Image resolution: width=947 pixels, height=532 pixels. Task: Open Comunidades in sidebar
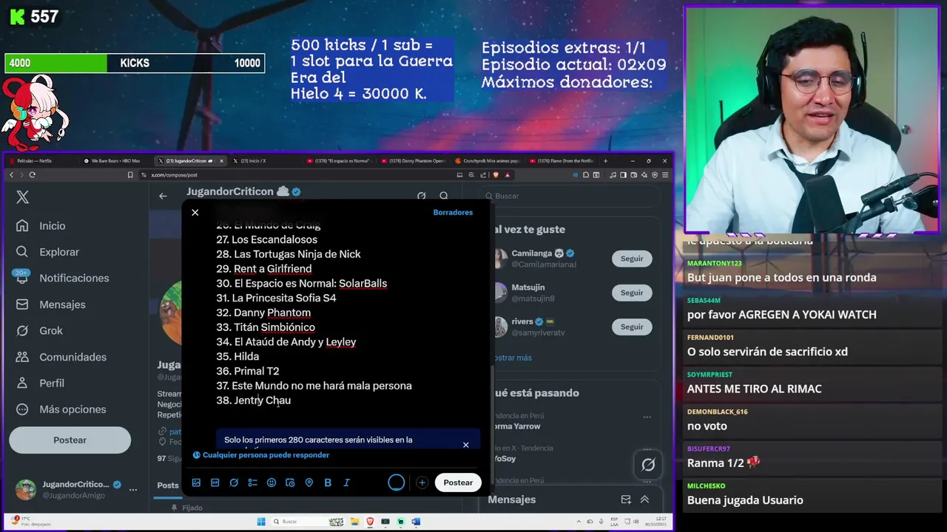tap(62, 357)
